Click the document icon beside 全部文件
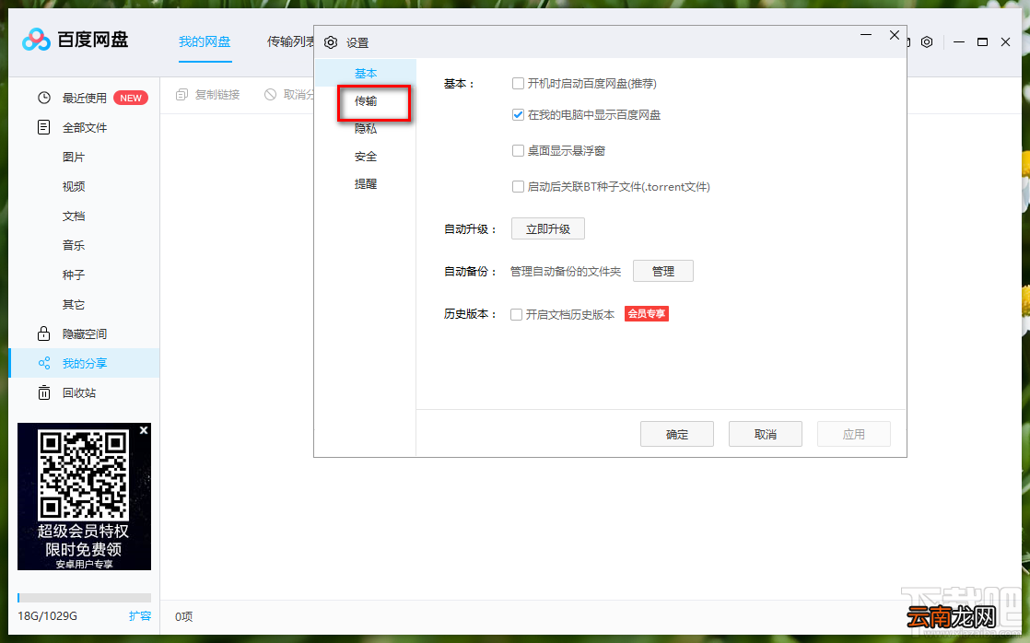 click(x=43, y=127)
